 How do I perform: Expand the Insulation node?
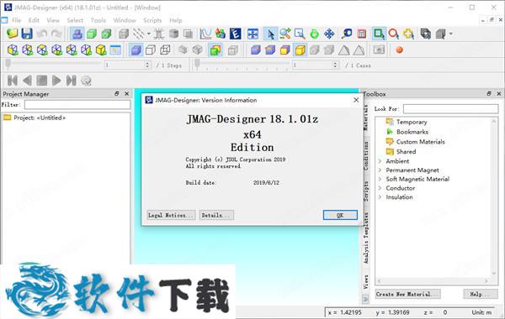[380, 197]
